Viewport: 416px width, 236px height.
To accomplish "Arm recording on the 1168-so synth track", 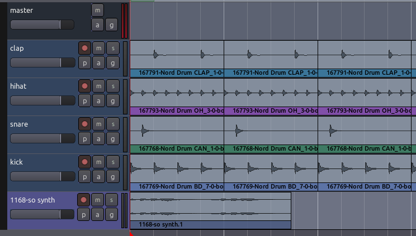I will (x=83, y=200).
